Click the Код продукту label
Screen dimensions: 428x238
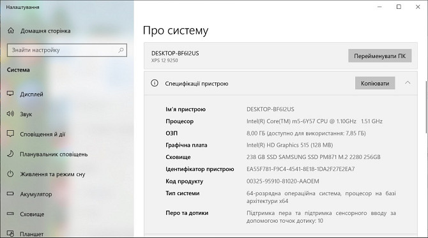184,181
